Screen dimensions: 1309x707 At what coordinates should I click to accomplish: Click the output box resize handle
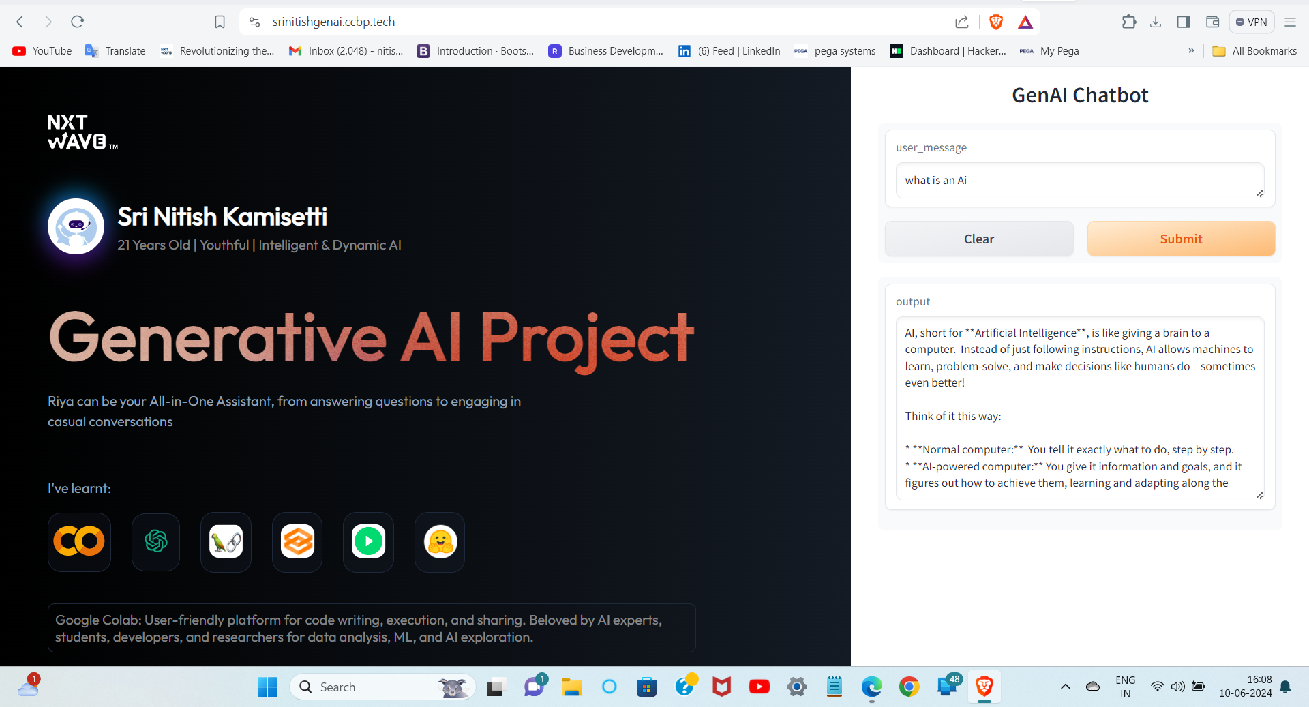click(x=1259, y=496)
